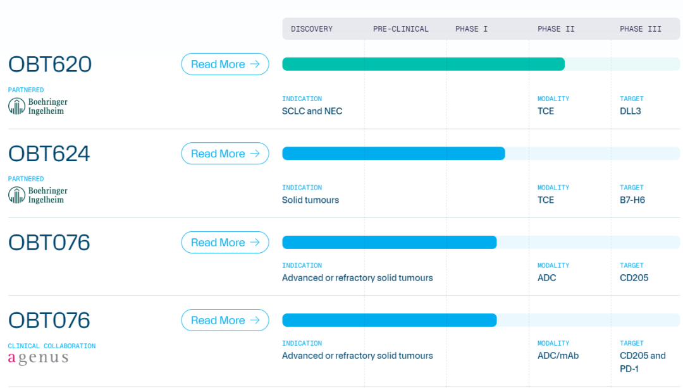Click the arrow icon in OBT620's Read More
Image resolution: width=683 pixels, height=388 pixels.
[x=255, y=64]
